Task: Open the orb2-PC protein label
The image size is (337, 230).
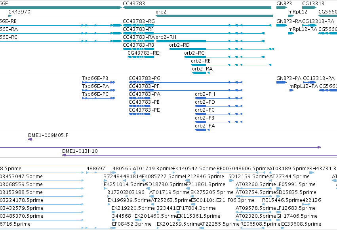Action: pyautogui.click(x=205, y=110)
